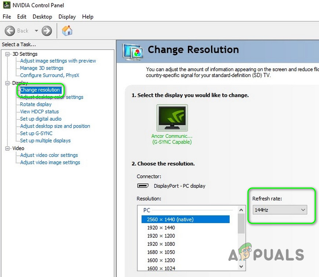Click the Back arrow button
This screenshot has width=319, height=277.
pyautogui.click(x=10, y=31)
